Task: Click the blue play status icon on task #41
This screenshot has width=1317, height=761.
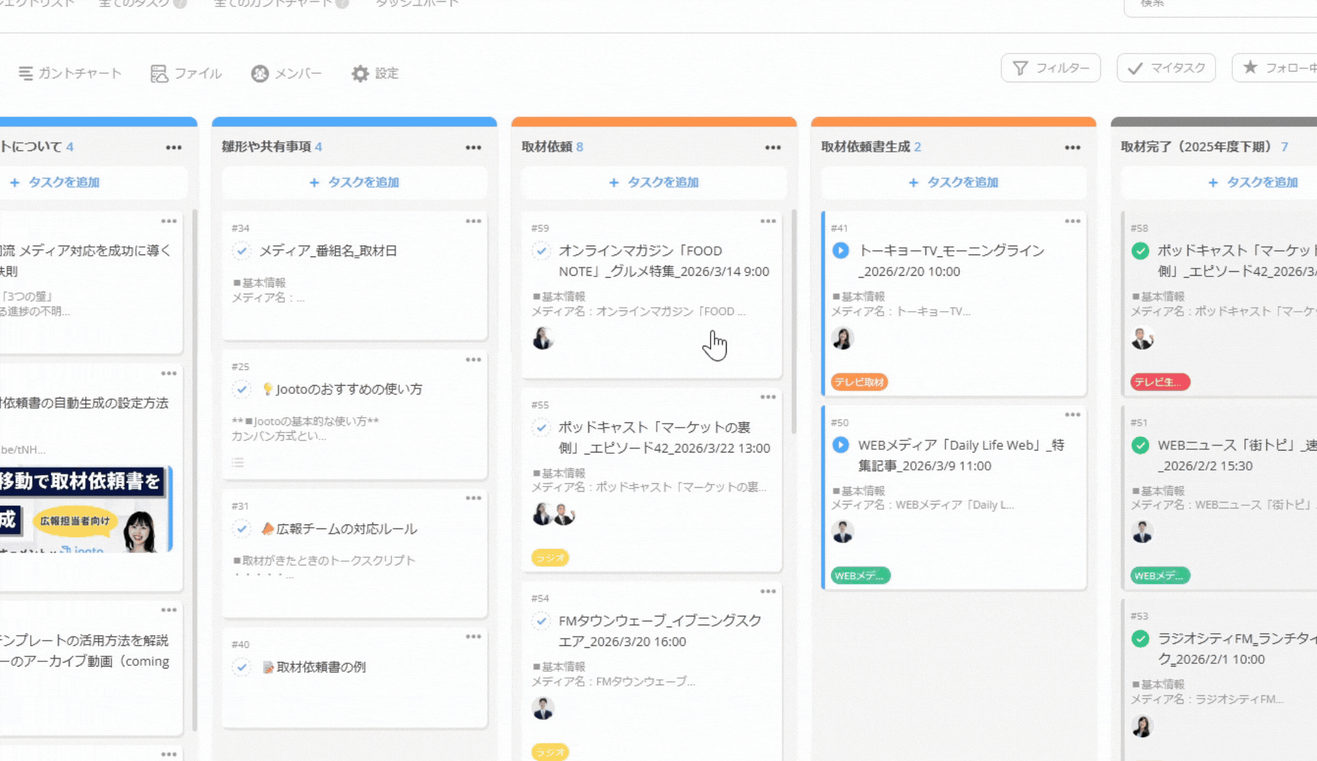Action: click(x=840, y=251)
